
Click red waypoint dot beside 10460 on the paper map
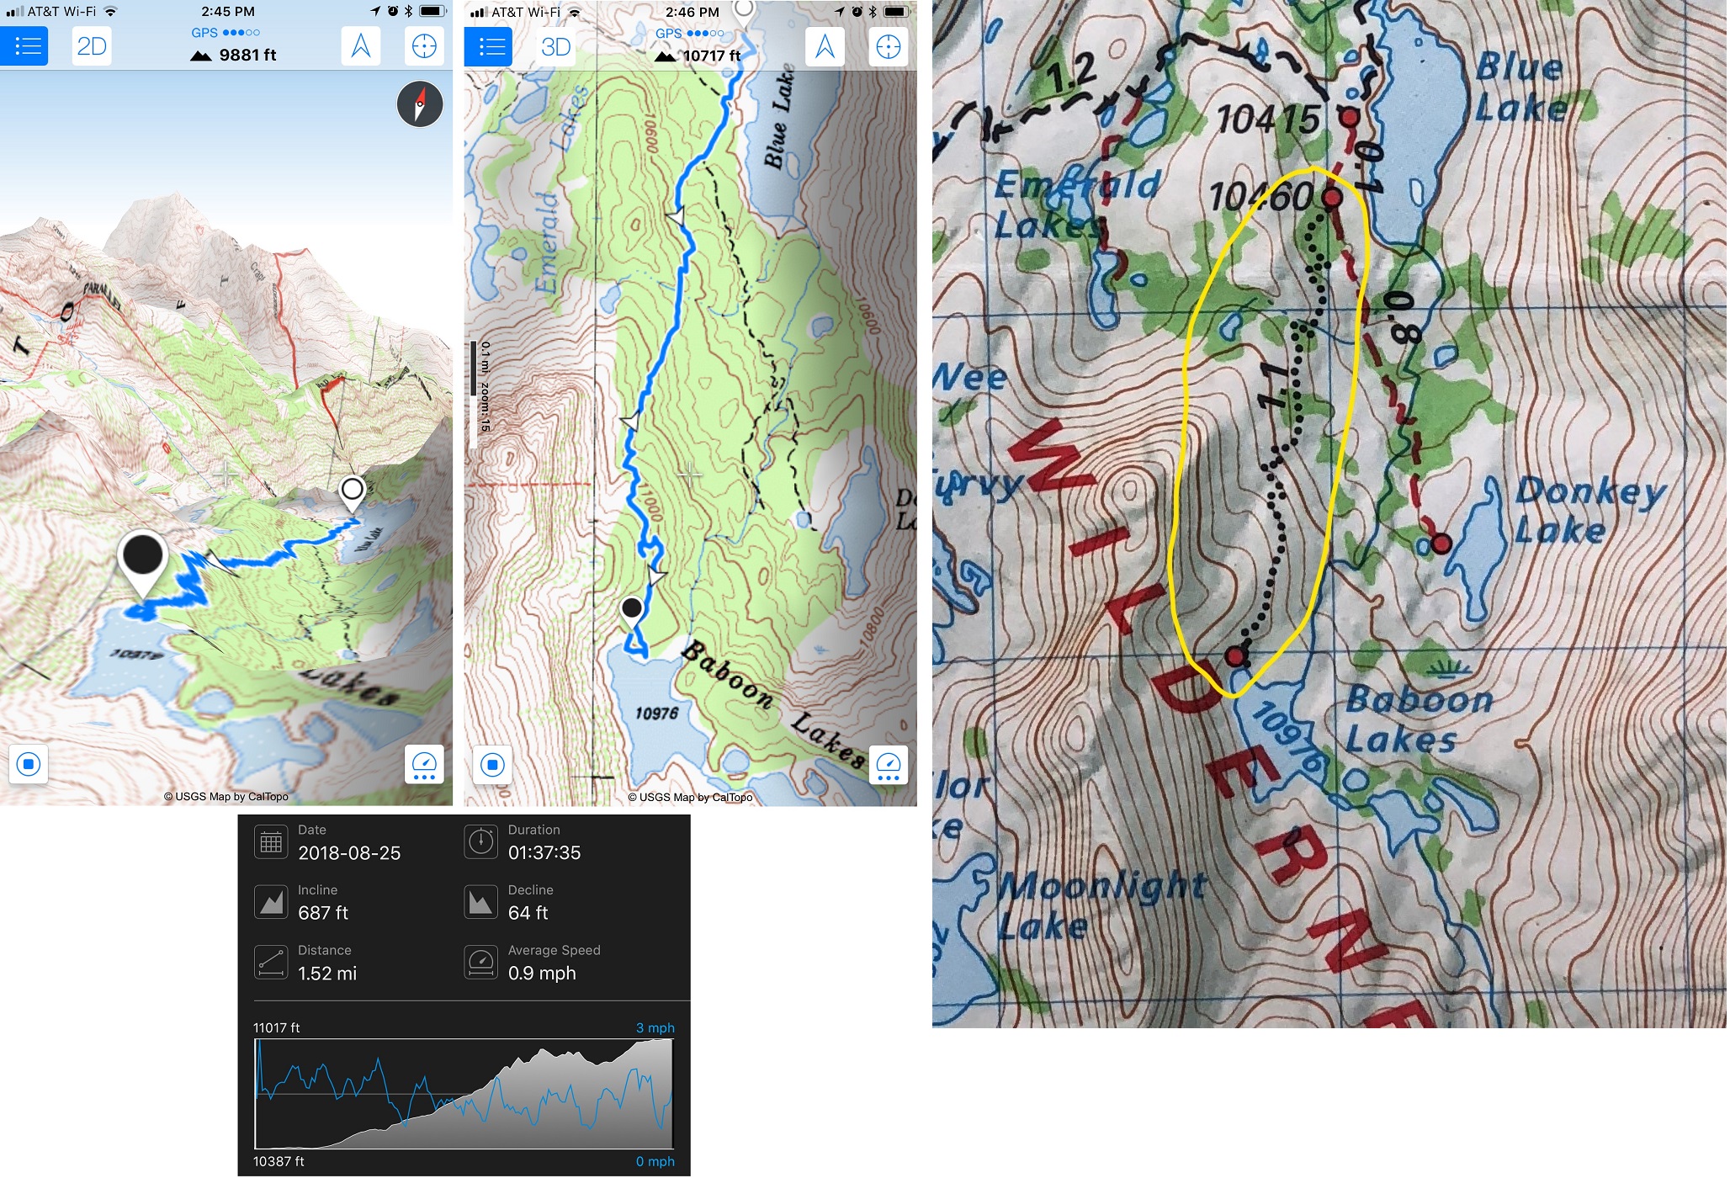click(x=1331, y=199)
